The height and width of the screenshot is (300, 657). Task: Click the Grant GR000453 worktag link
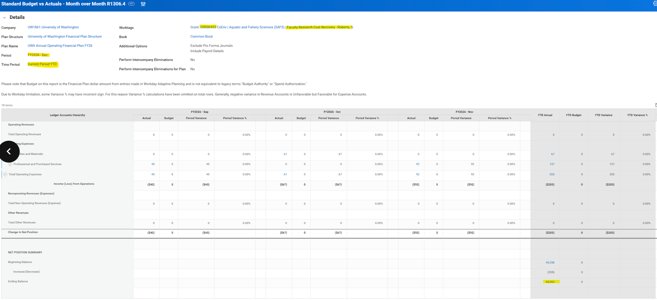(208, 27)
